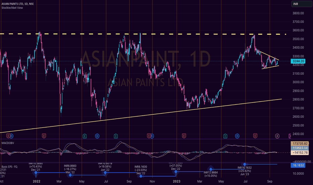
Task: Click the current price label 3244.20
Action: [x=298, y=61]
